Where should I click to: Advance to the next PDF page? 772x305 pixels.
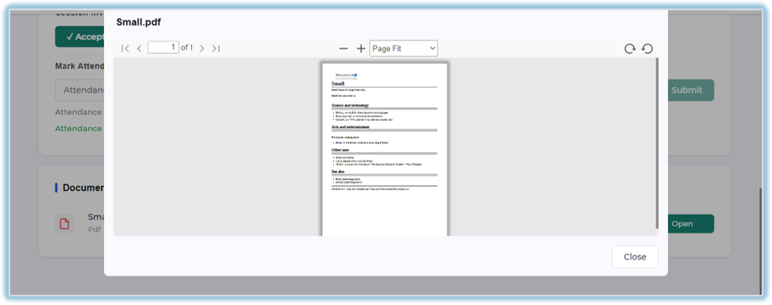click(x=201, y=49)
